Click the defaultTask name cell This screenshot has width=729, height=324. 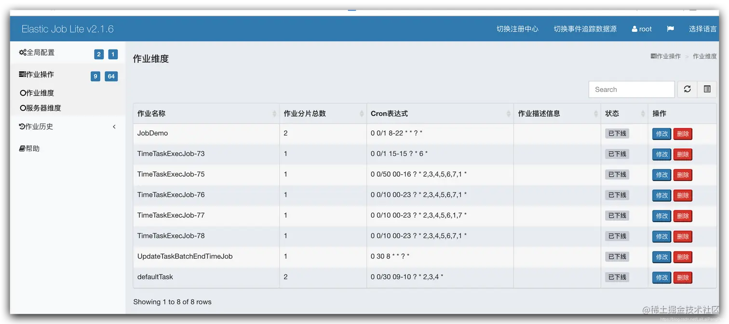click(206, 277)
